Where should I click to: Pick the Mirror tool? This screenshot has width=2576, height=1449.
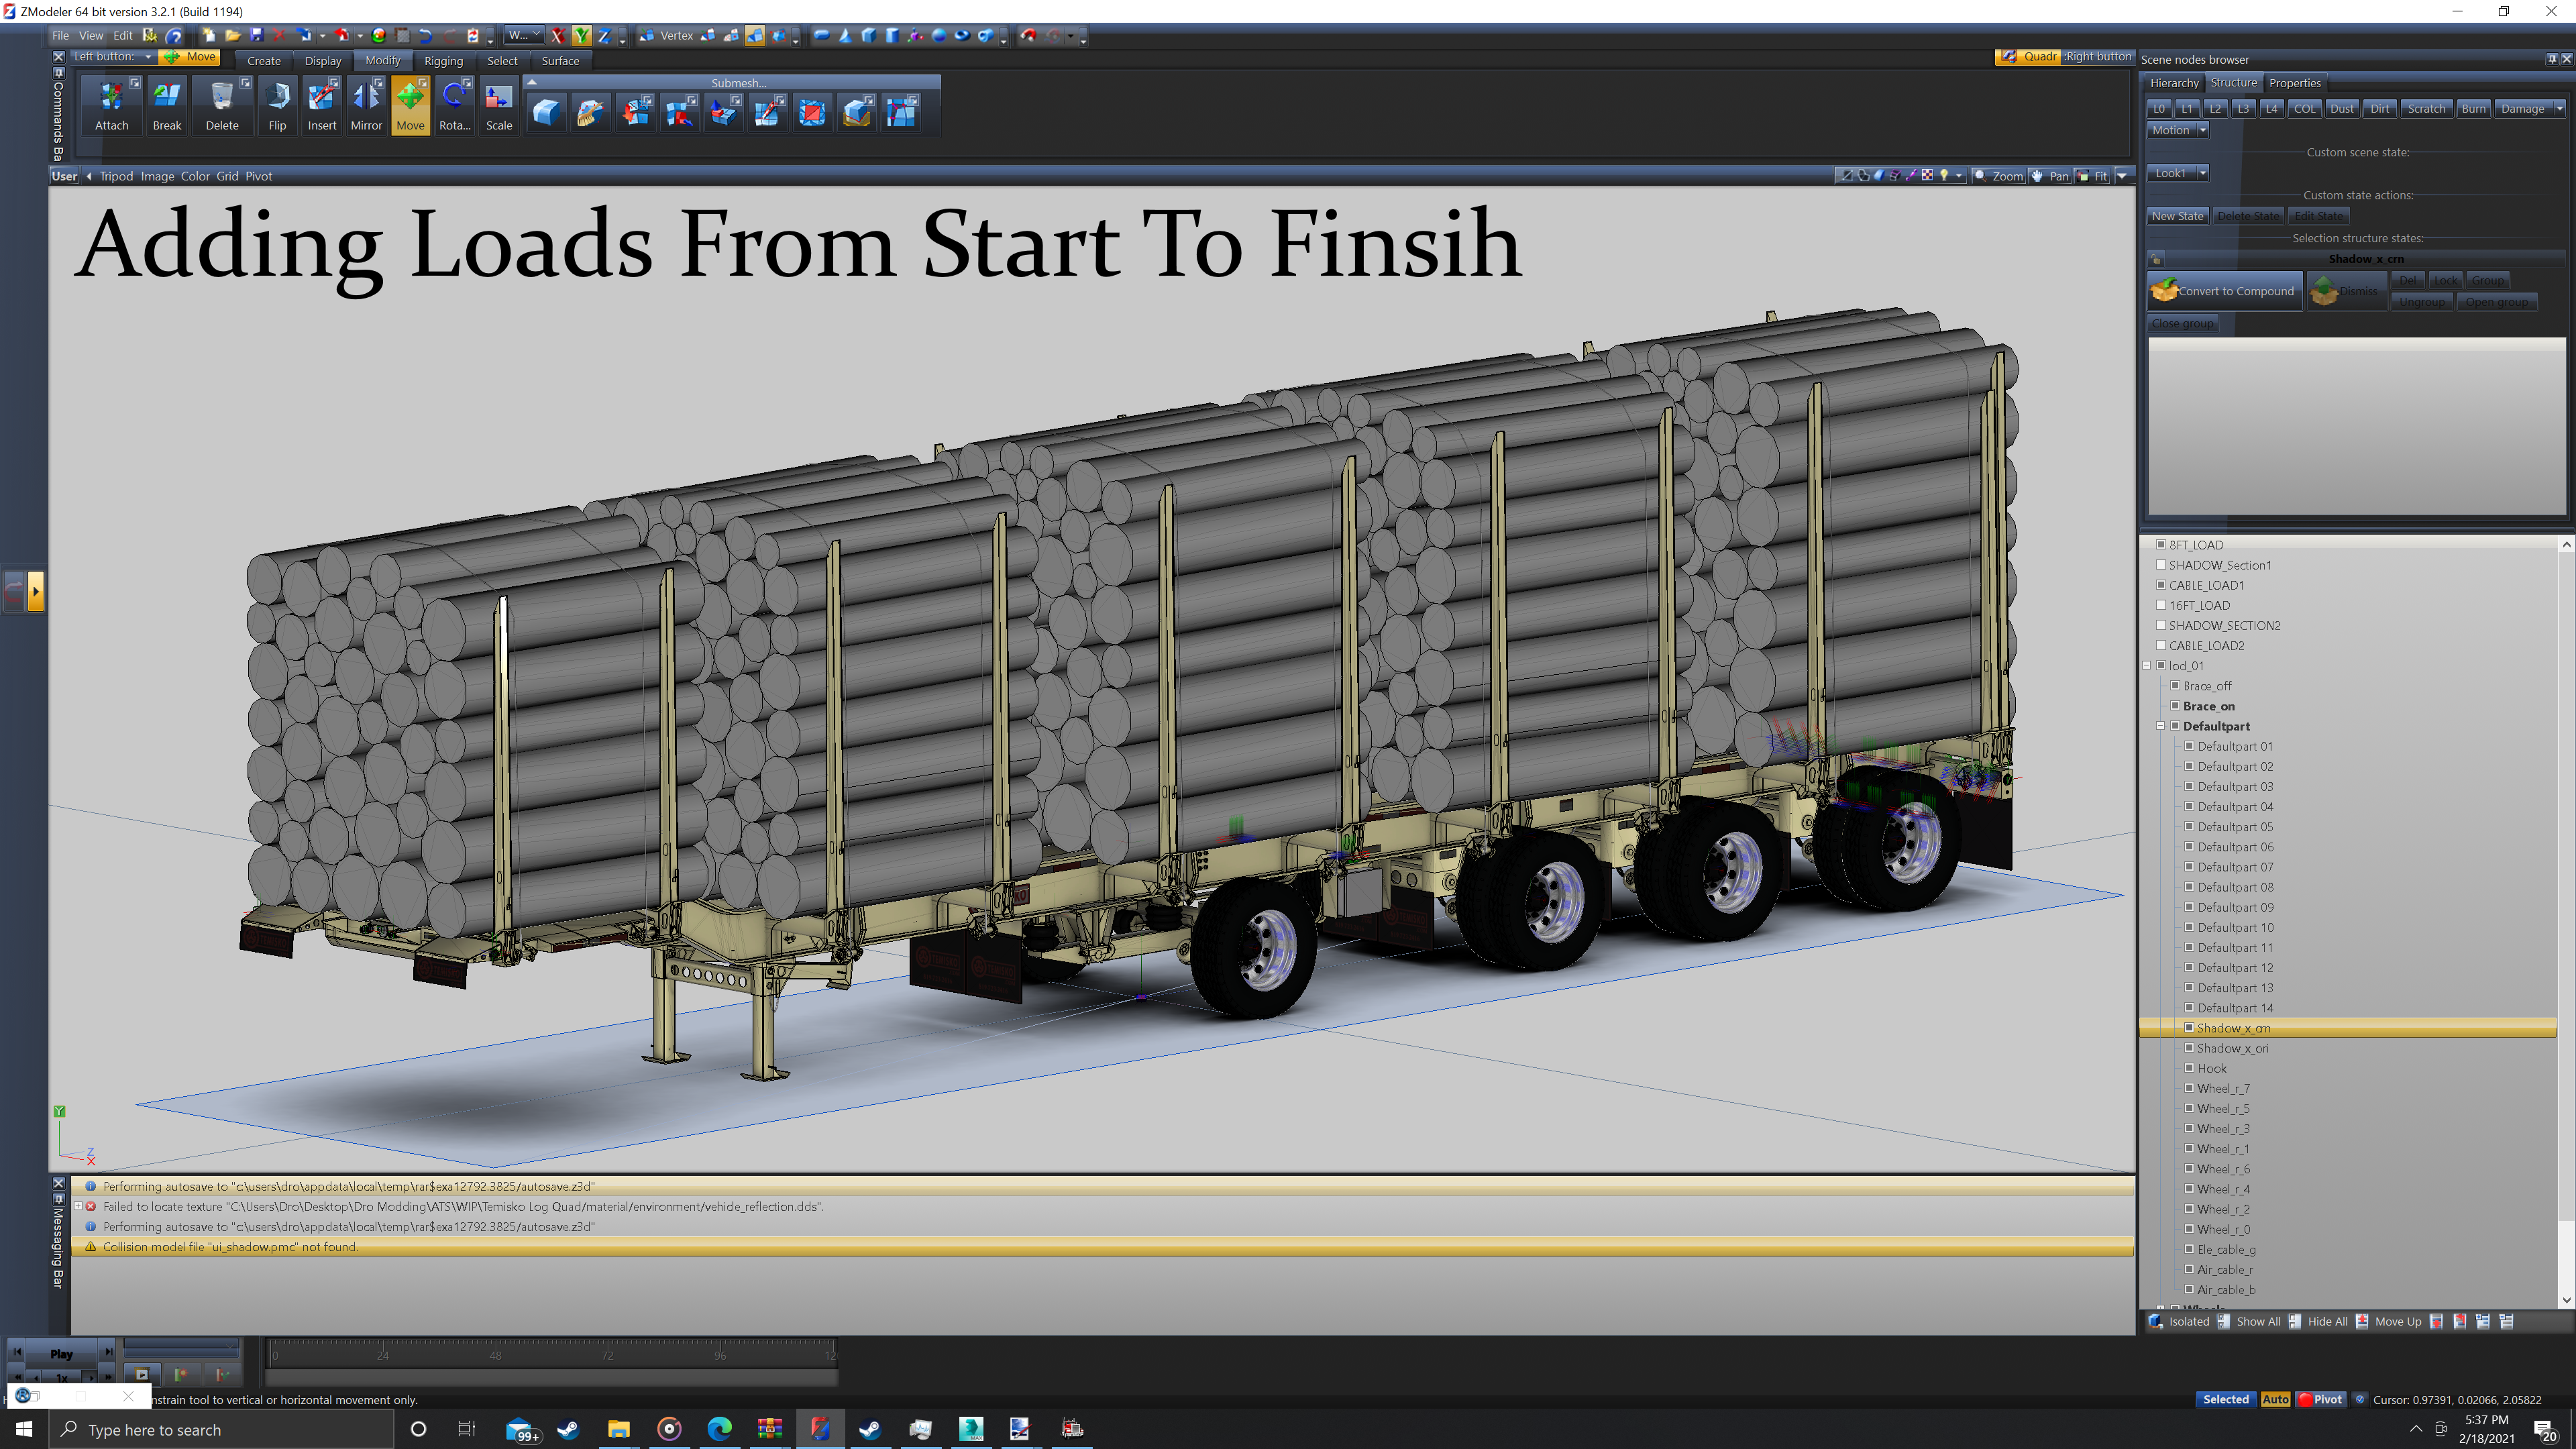pyautogui.click(x=366, y=106)
